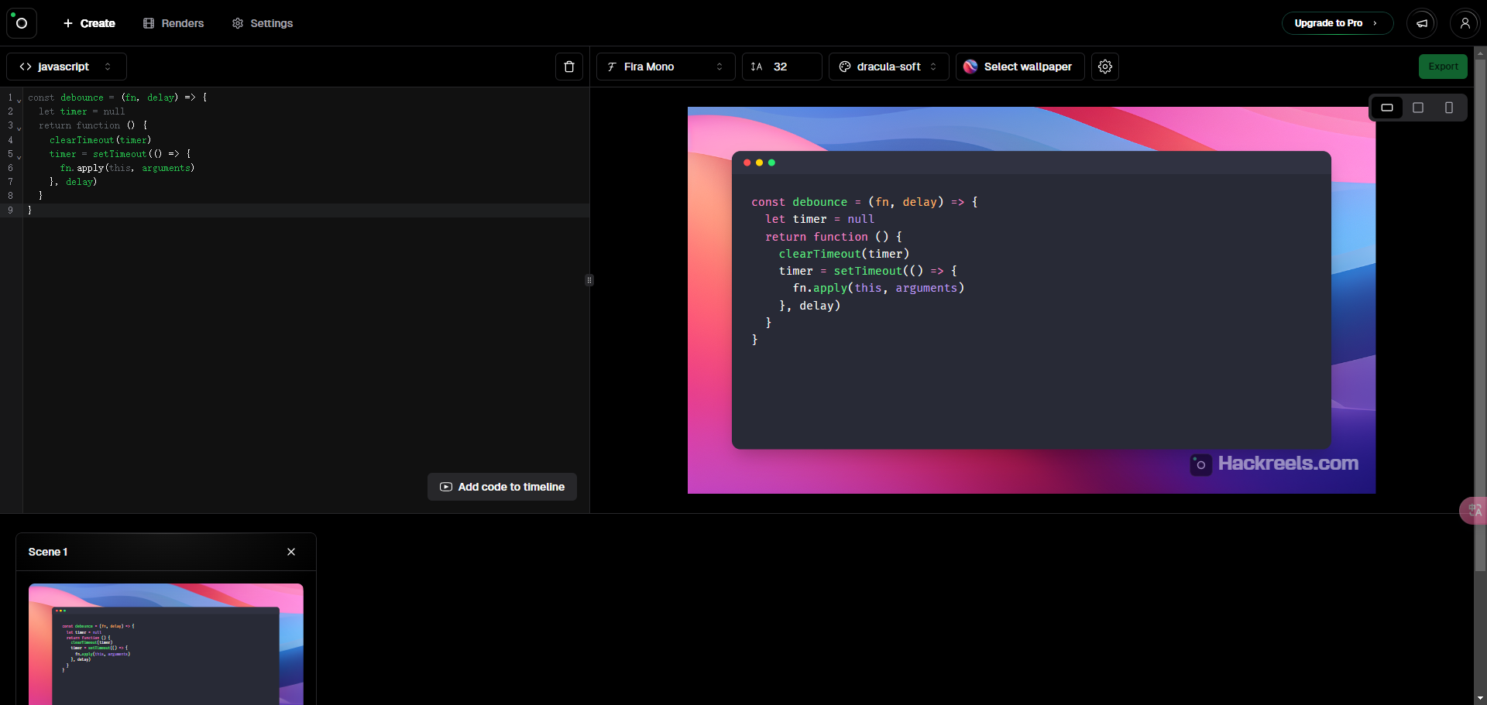The image size is (1487, 705).
Task: Collapse code fold arrow on line 3
Action: pos(19,128)
